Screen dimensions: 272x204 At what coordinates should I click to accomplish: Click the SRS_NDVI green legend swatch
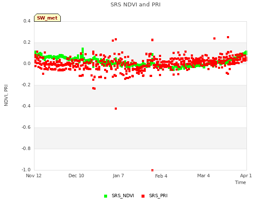point(106,196)
